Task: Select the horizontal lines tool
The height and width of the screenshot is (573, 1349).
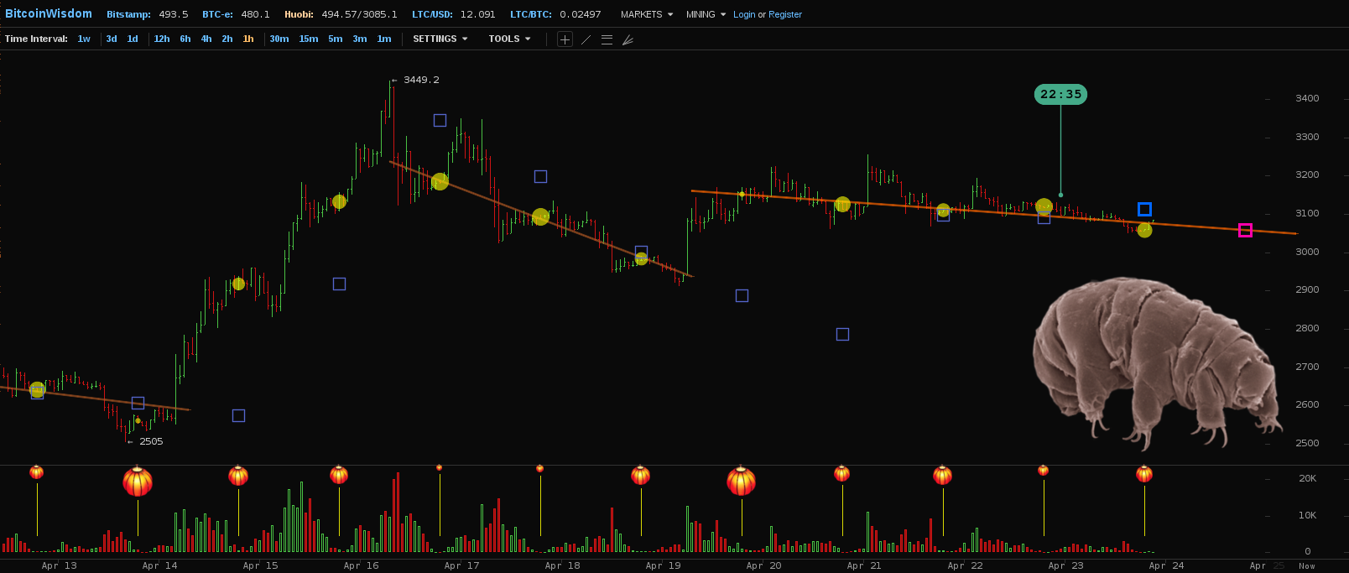Action: coord(607,39)
